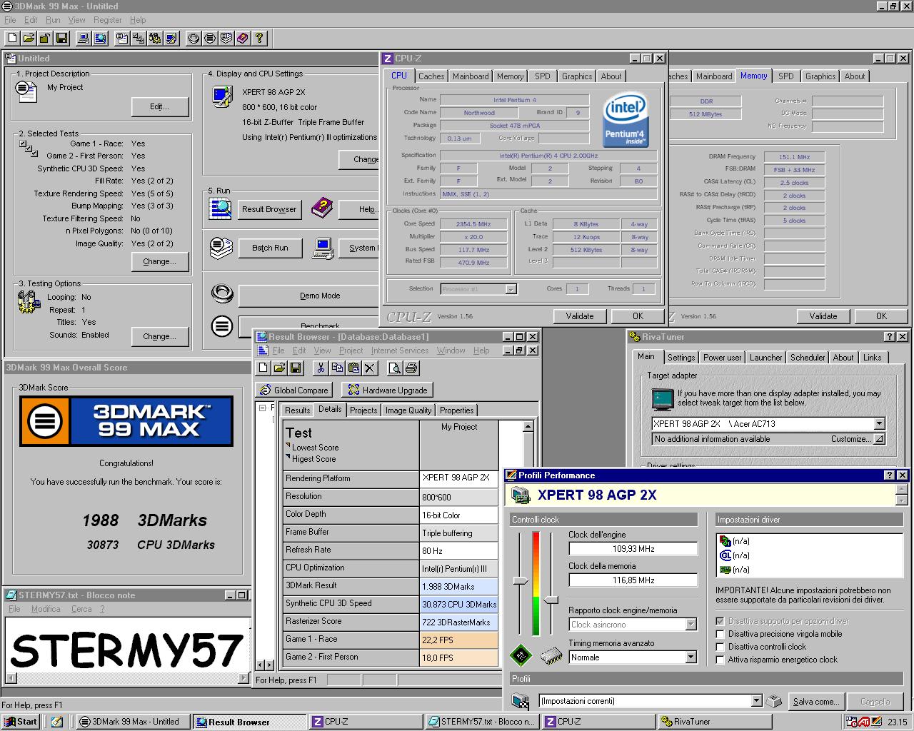Open the XPERT 98 AGP 2X adapter dropdown
Viewport: 914px width, 731px height.
click(879, 424)
